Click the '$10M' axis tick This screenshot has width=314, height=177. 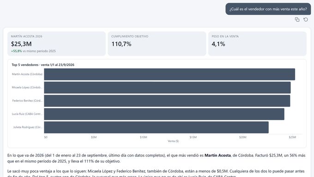[144, 137]
